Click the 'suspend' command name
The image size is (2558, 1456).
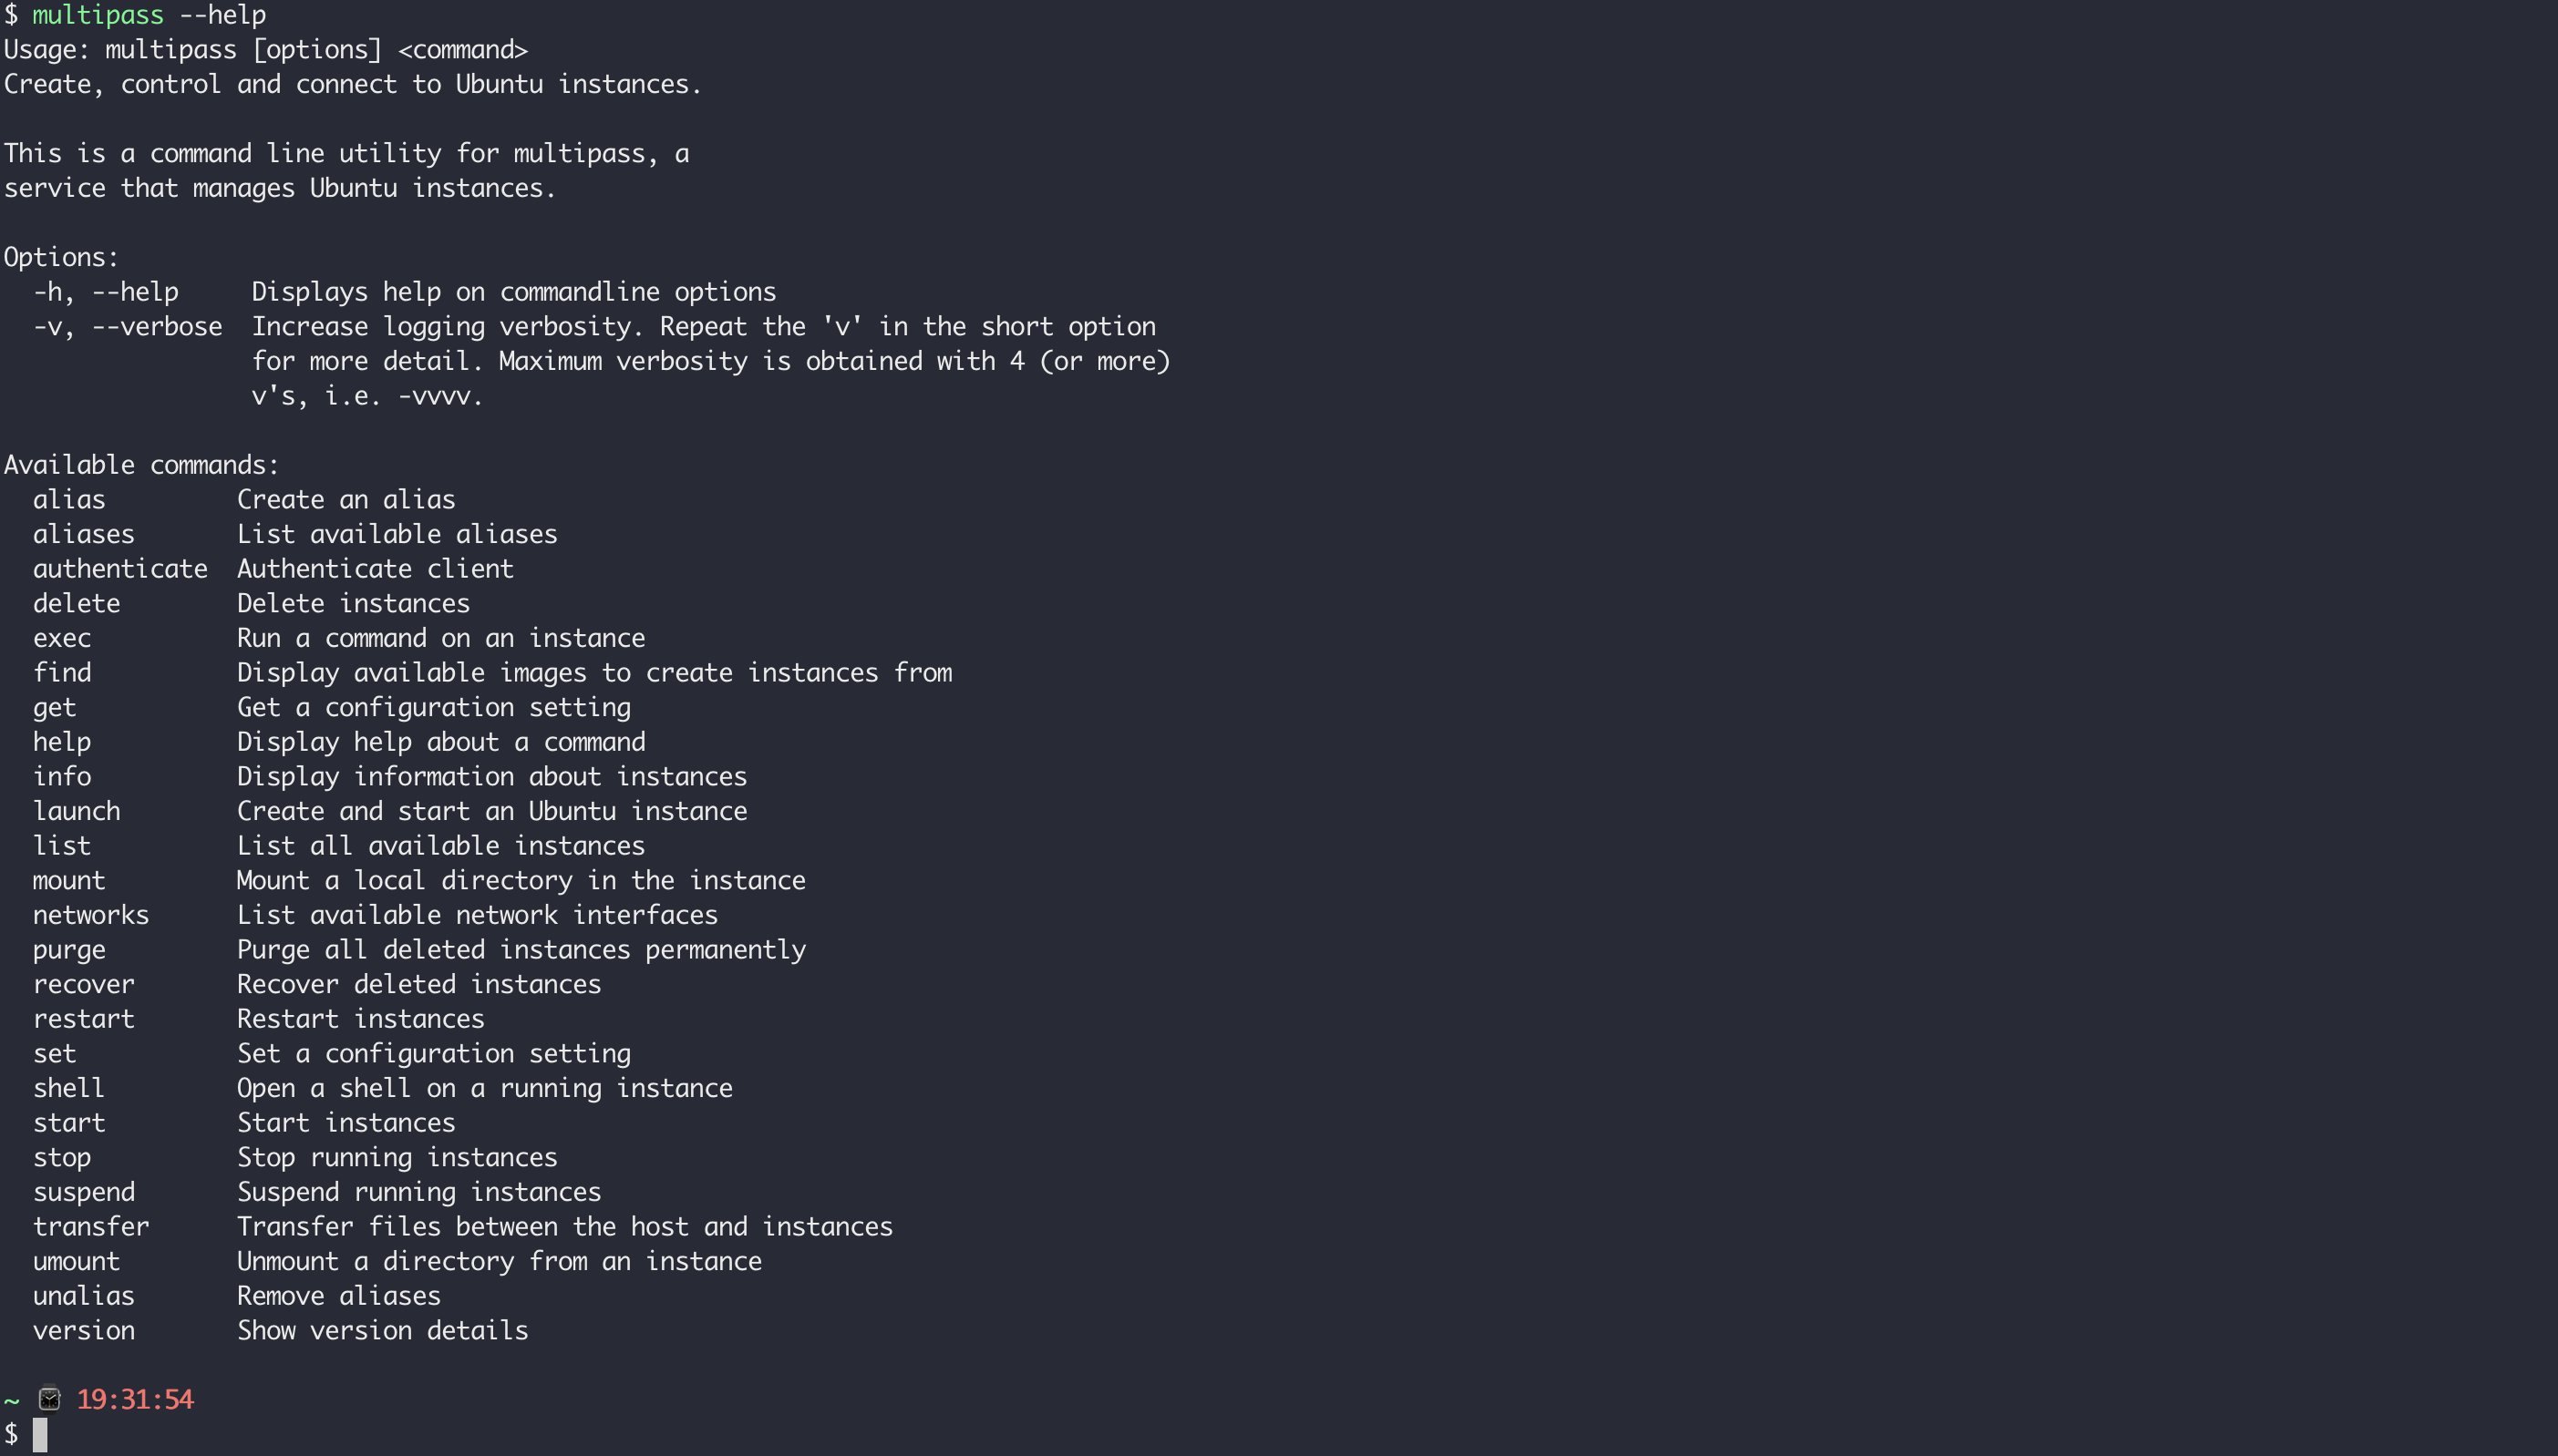(83, 1192)
